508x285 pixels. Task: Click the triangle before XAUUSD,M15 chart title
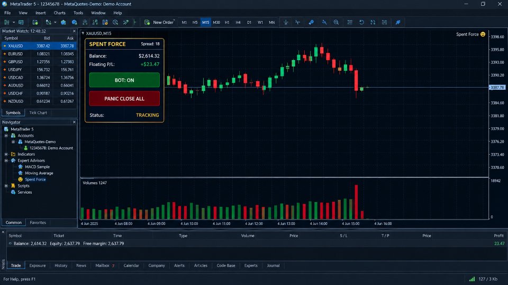click(x=83, y=33)
